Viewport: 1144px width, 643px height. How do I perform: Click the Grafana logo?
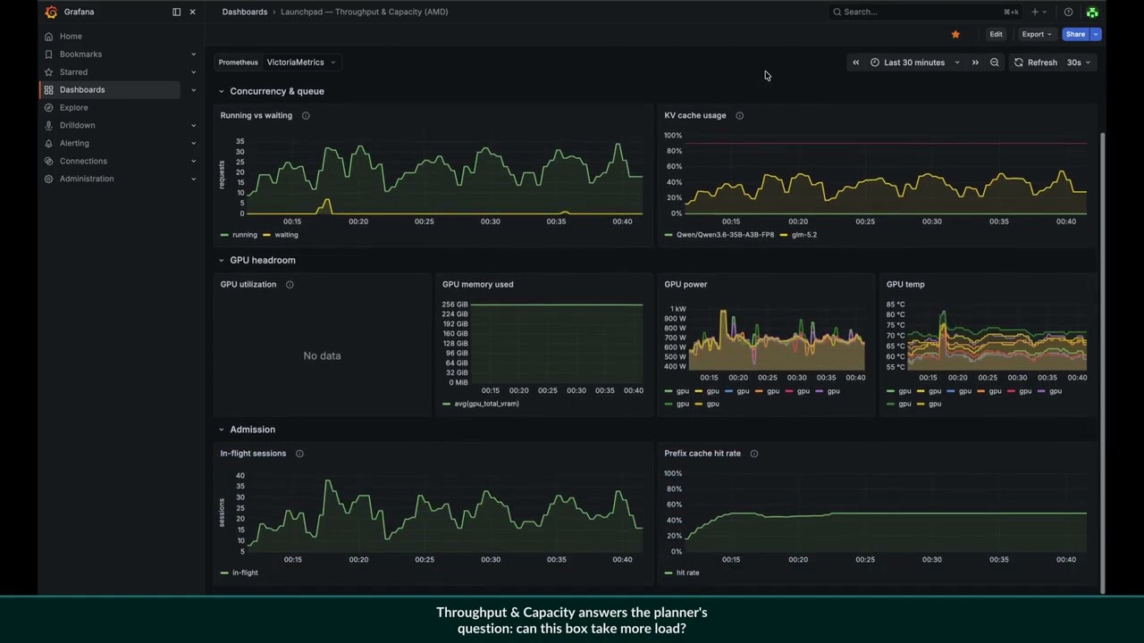pos(51,12)
